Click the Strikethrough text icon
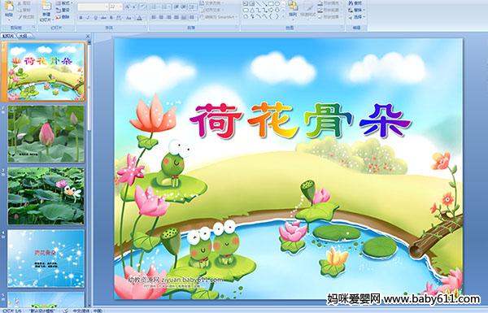This screenshot has height=313, width=488. 103,18
